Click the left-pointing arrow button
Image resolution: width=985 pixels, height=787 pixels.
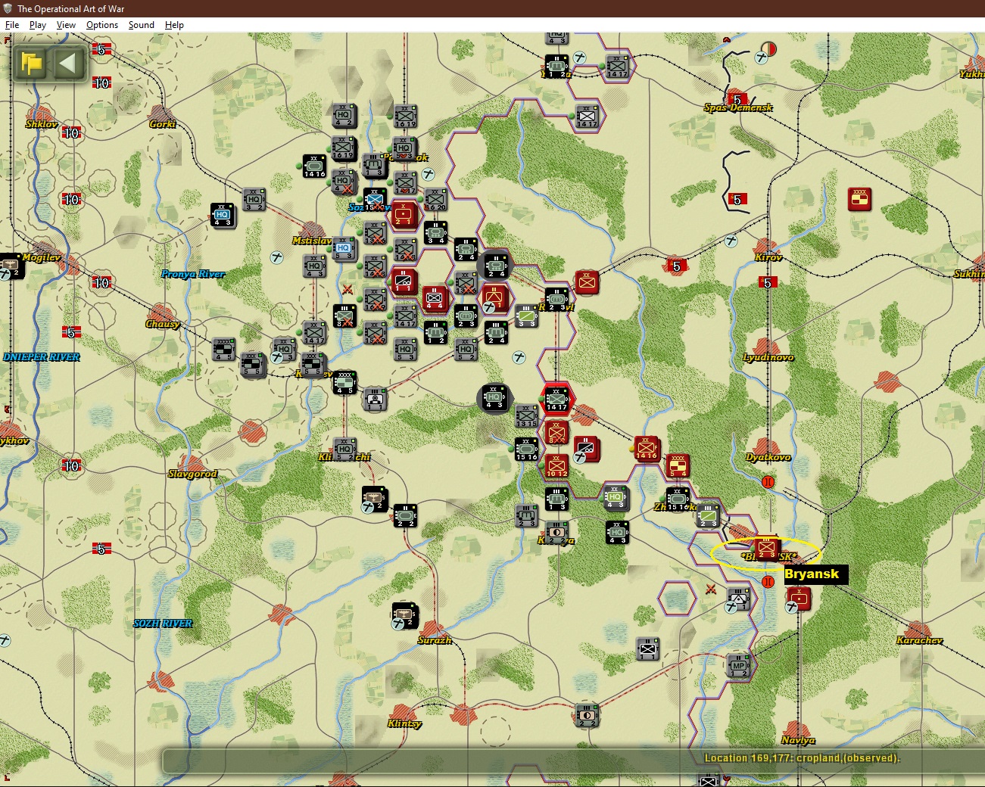[x=67, y=63]
